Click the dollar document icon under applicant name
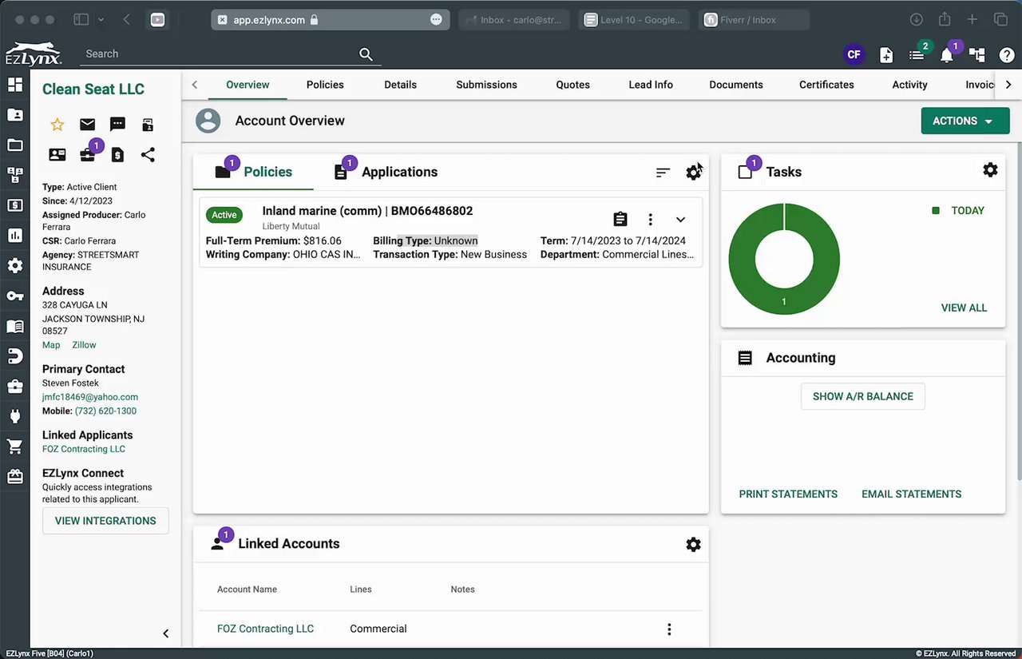This screenshot has width=1022, height=659. [x=117, y=155]
